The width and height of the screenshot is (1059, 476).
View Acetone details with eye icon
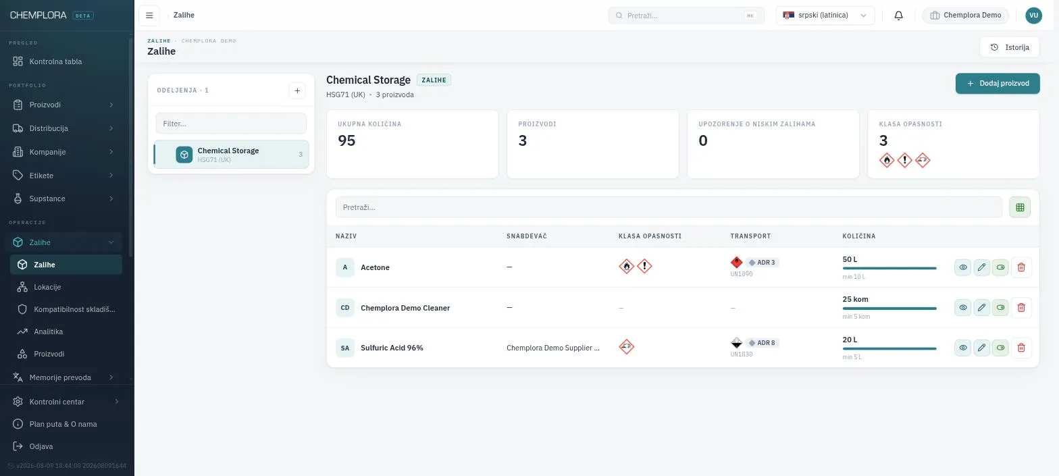point(963,267)
